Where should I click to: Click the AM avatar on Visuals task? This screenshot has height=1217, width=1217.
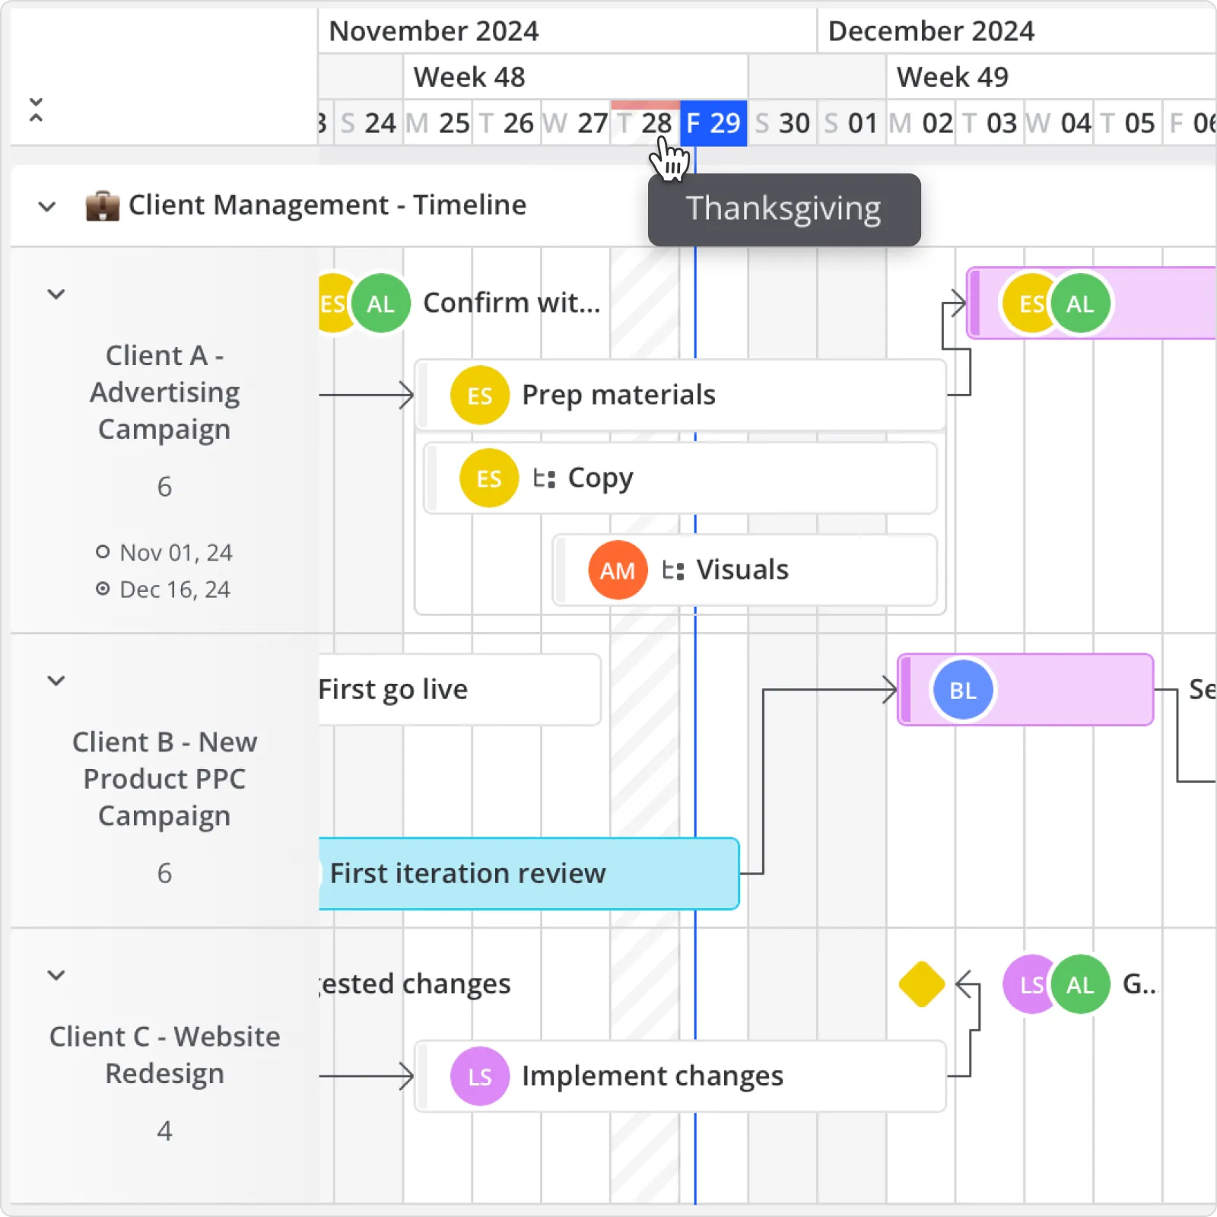617,570
